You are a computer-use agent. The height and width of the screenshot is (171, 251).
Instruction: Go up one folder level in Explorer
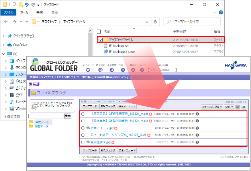click(x=27, y=22)
